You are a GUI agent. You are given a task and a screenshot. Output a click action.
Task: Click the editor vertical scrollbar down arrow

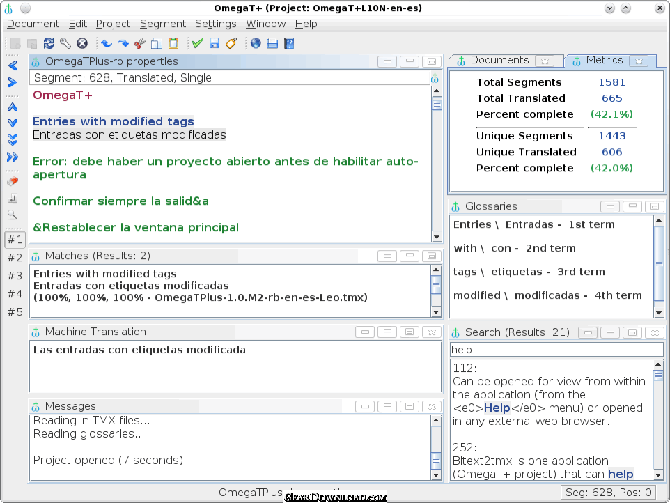(436, 237)
